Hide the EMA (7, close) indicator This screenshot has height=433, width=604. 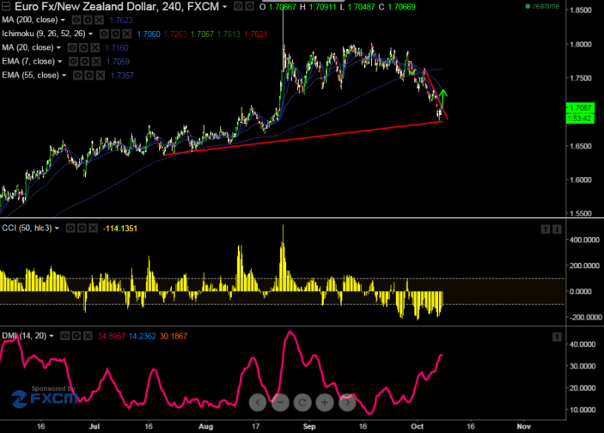click(x=73, y=62)
